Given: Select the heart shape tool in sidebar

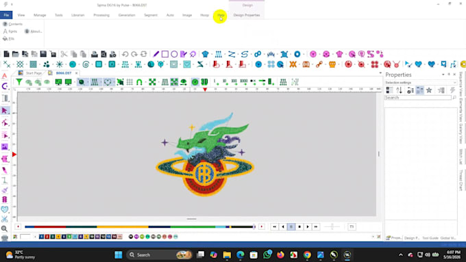Looking at the screenshot, I should coord(5,209).
